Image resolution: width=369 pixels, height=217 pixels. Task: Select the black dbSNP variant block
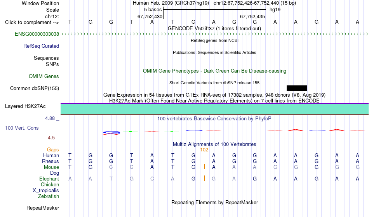coord(297,89)
